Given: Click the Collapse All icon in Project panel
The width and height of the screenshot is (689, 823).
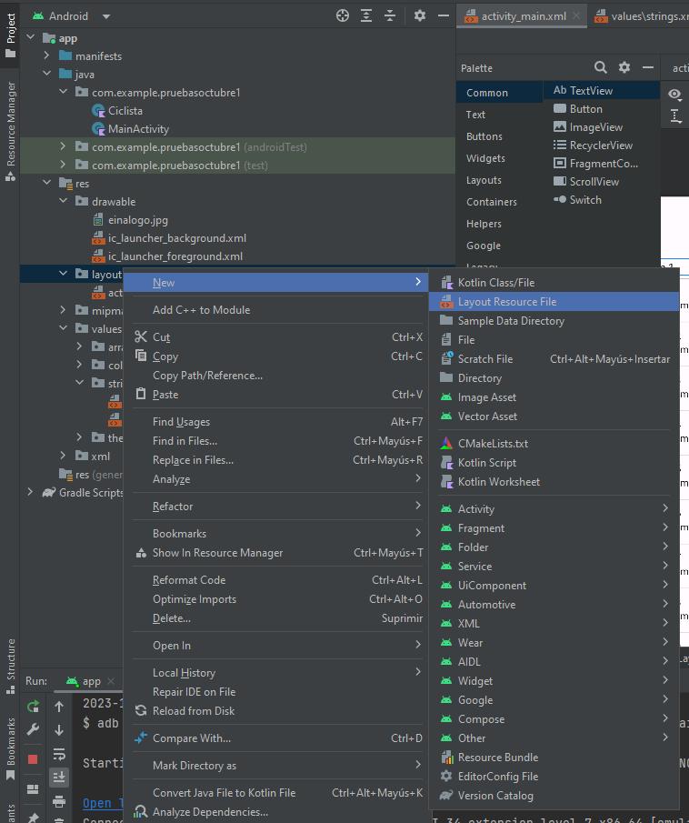Looking at the screenshot, I should [390, 15].
